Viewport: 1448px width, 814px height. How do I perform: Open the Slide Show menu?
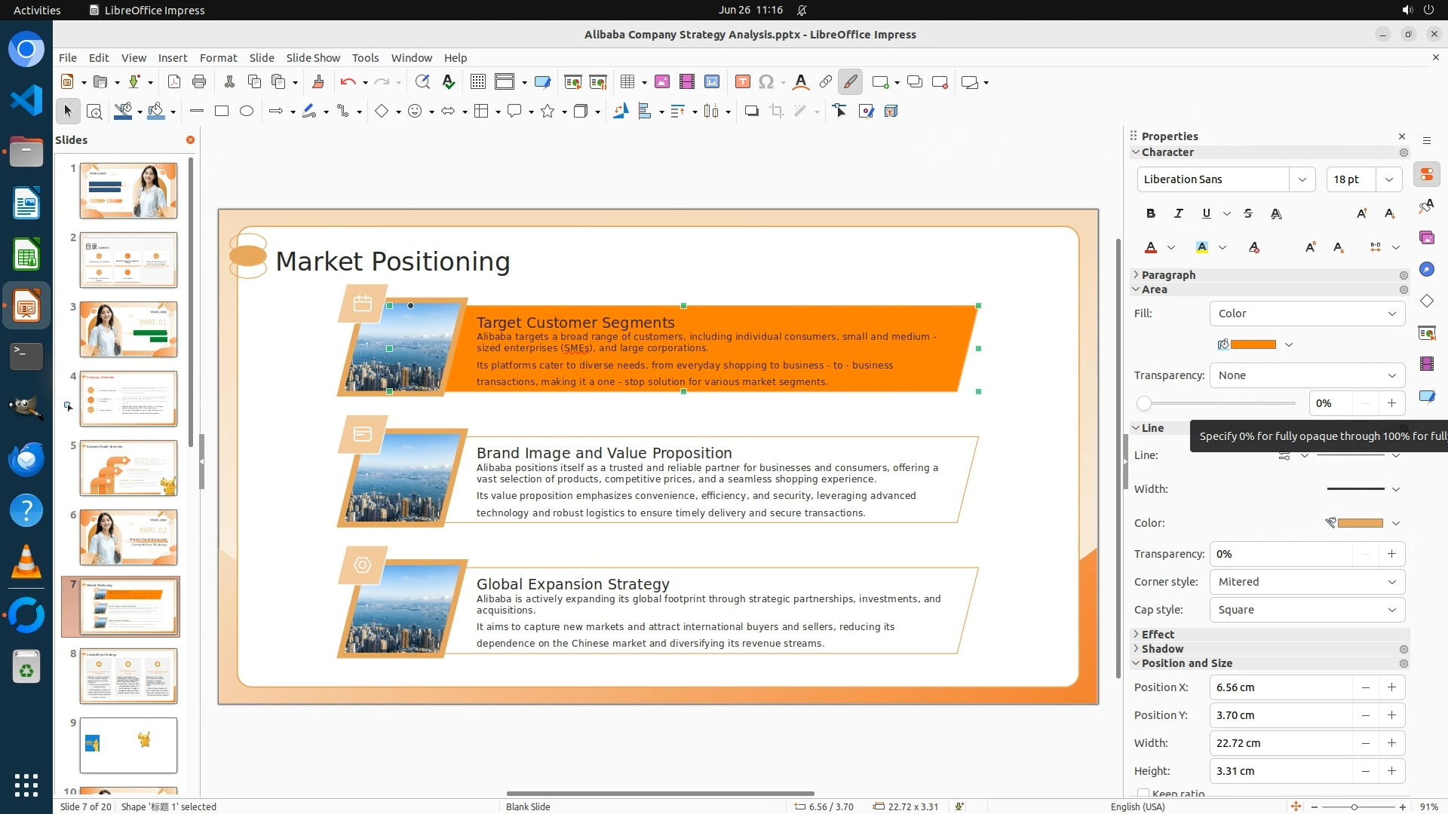point(313,58)
